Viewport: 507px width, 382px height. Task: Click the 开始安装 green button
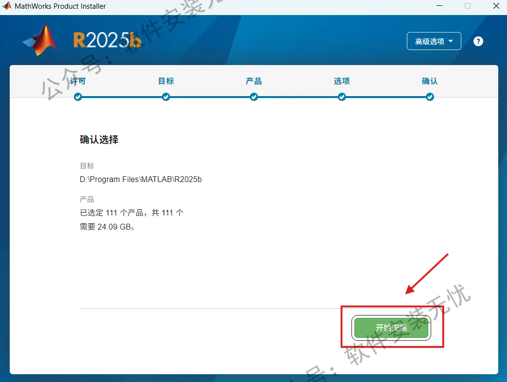(391, 328)
